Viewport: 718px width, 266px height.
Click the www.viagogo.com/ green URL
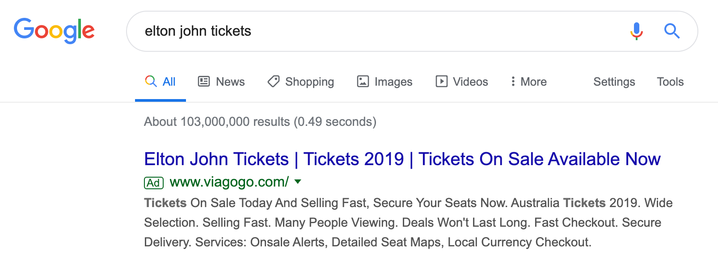(229, 182)
